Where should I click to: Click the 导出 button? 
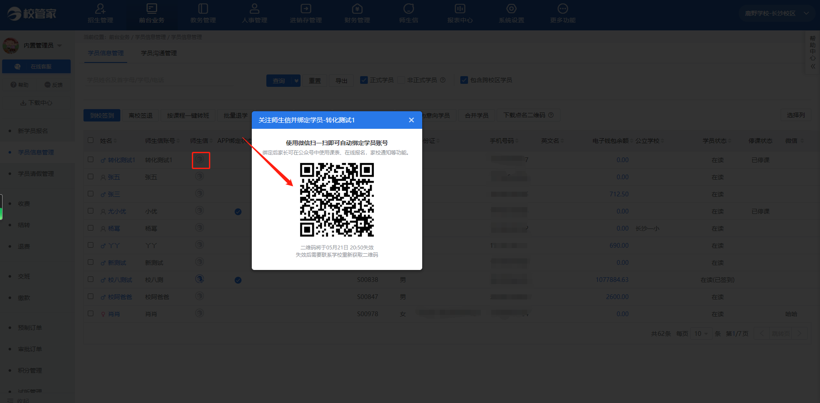coord(341,80)
